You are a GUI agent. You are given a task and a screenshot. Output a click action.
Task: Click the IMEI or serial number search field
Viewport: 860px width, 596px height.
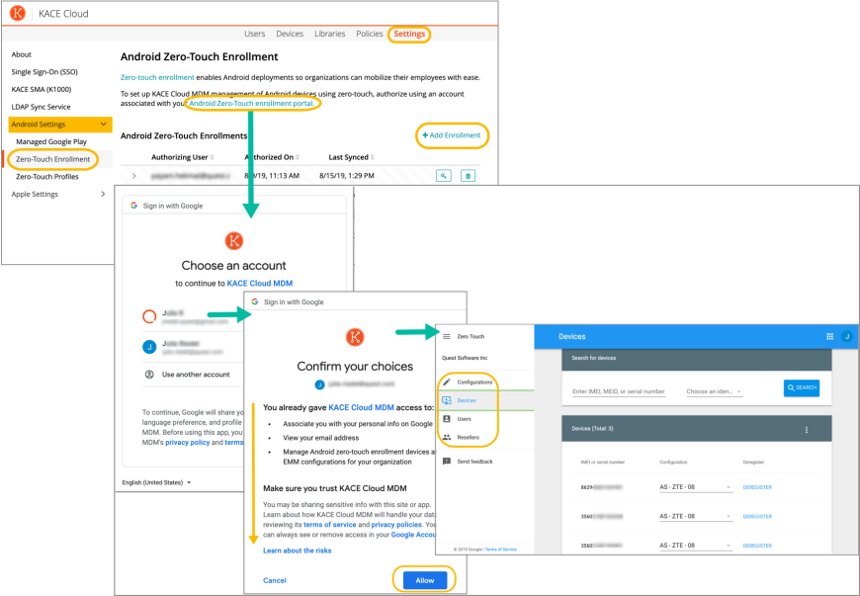tap(619, 391)
